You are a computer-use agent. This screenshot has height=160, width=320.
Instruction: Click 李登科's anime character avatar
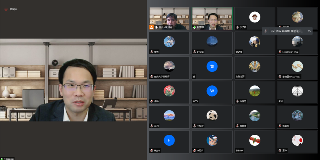(212, 140)
